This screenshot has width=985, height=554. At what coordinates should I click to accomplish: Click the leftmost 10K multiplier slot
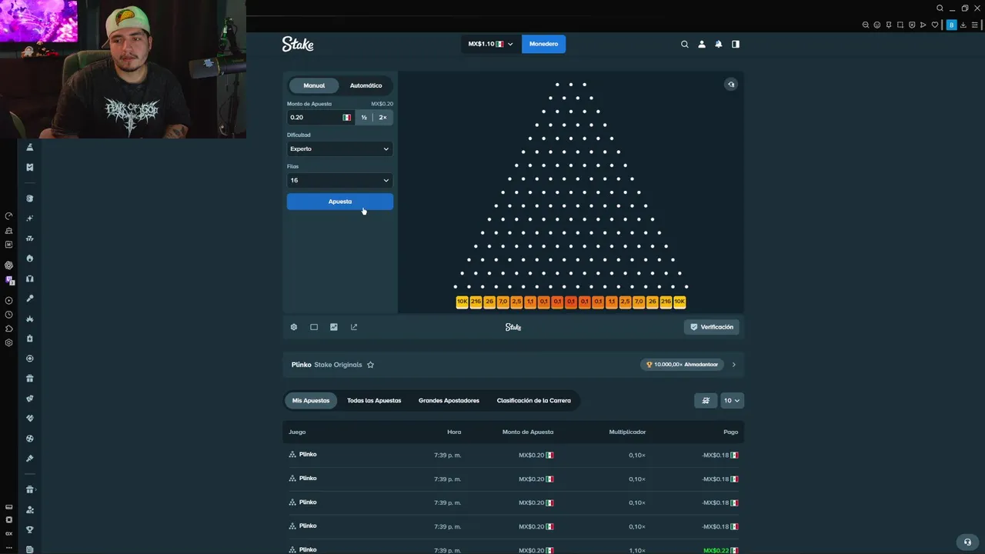tap(462, 302)
